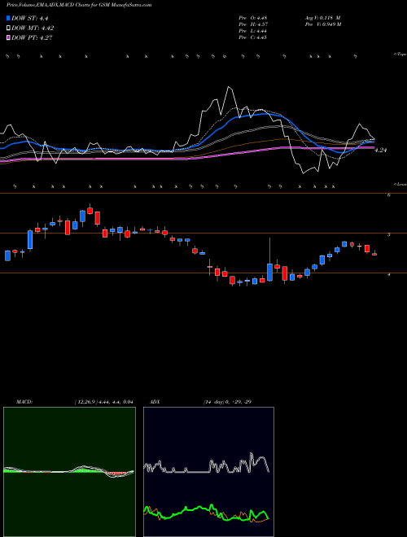The width and height of the screenshot is (407, 537).
Task: Click the 'Avg V: 0.118 M' volume text
Action: (322, 17)
